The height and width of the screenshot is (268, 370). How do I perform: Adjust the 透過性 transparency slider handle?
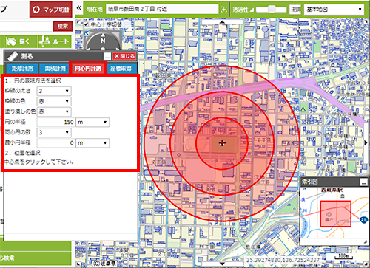(x=272, y=10)
